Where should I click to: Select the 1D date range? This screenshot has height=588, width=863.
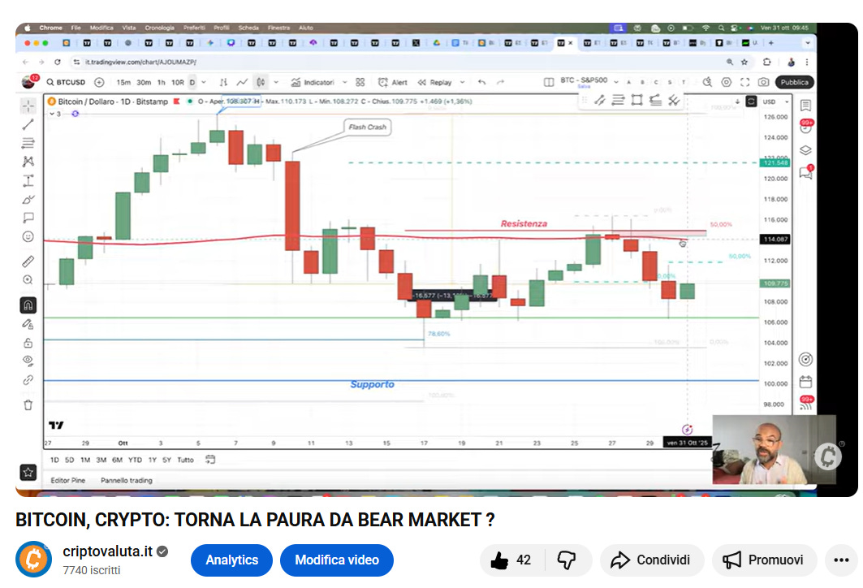tap(54, 460)
